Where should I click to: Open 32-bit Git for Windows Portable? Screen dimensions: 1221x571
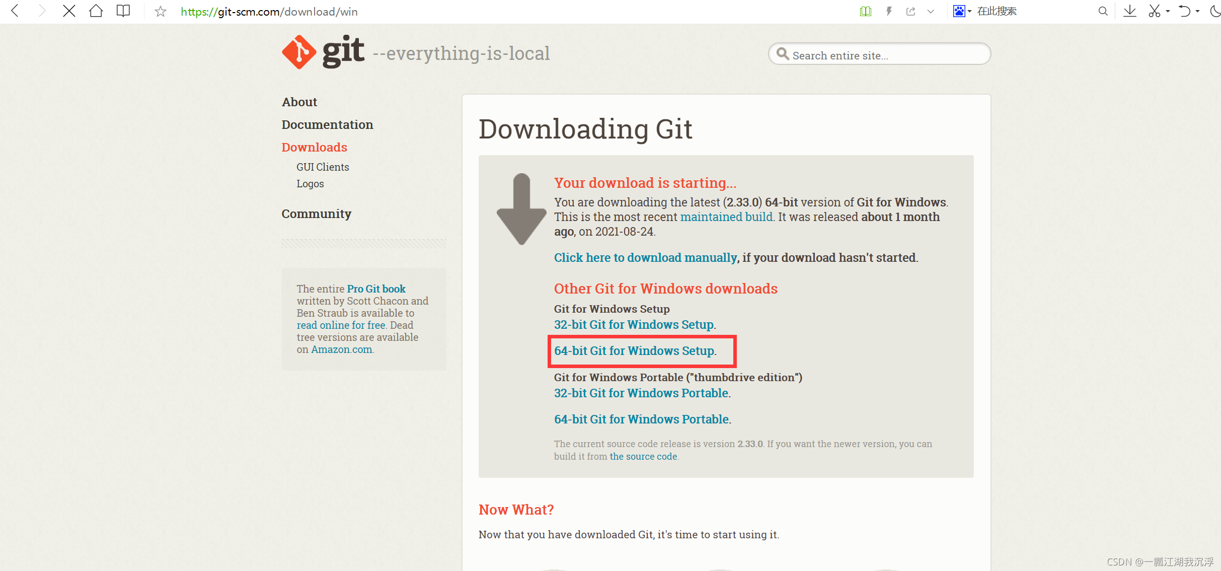click(x=641, y=393)
